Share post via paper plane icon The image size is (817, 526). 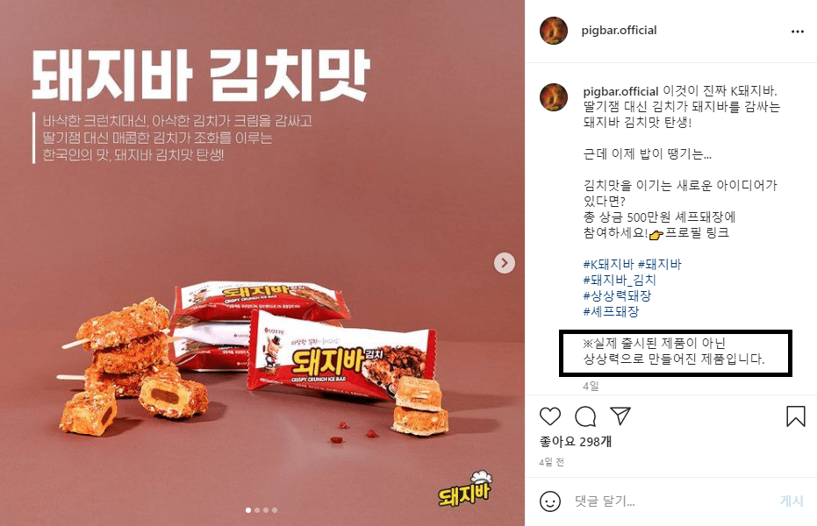tap(620, 416)
